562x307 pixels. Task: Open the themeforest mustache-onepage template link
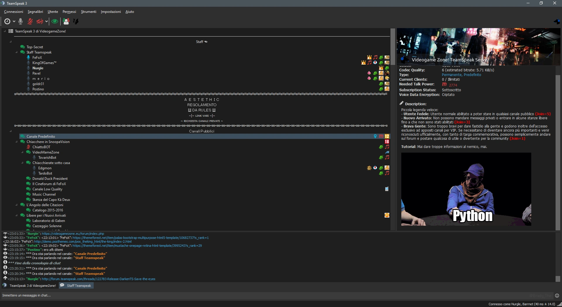tap(137, 246)
